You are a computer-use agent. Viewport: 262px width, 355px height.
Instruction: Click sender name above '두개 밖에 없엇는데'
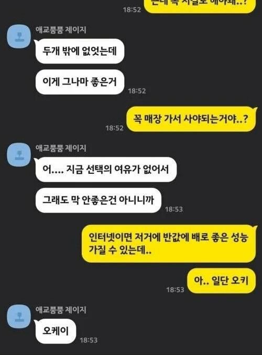pos(61,29)
